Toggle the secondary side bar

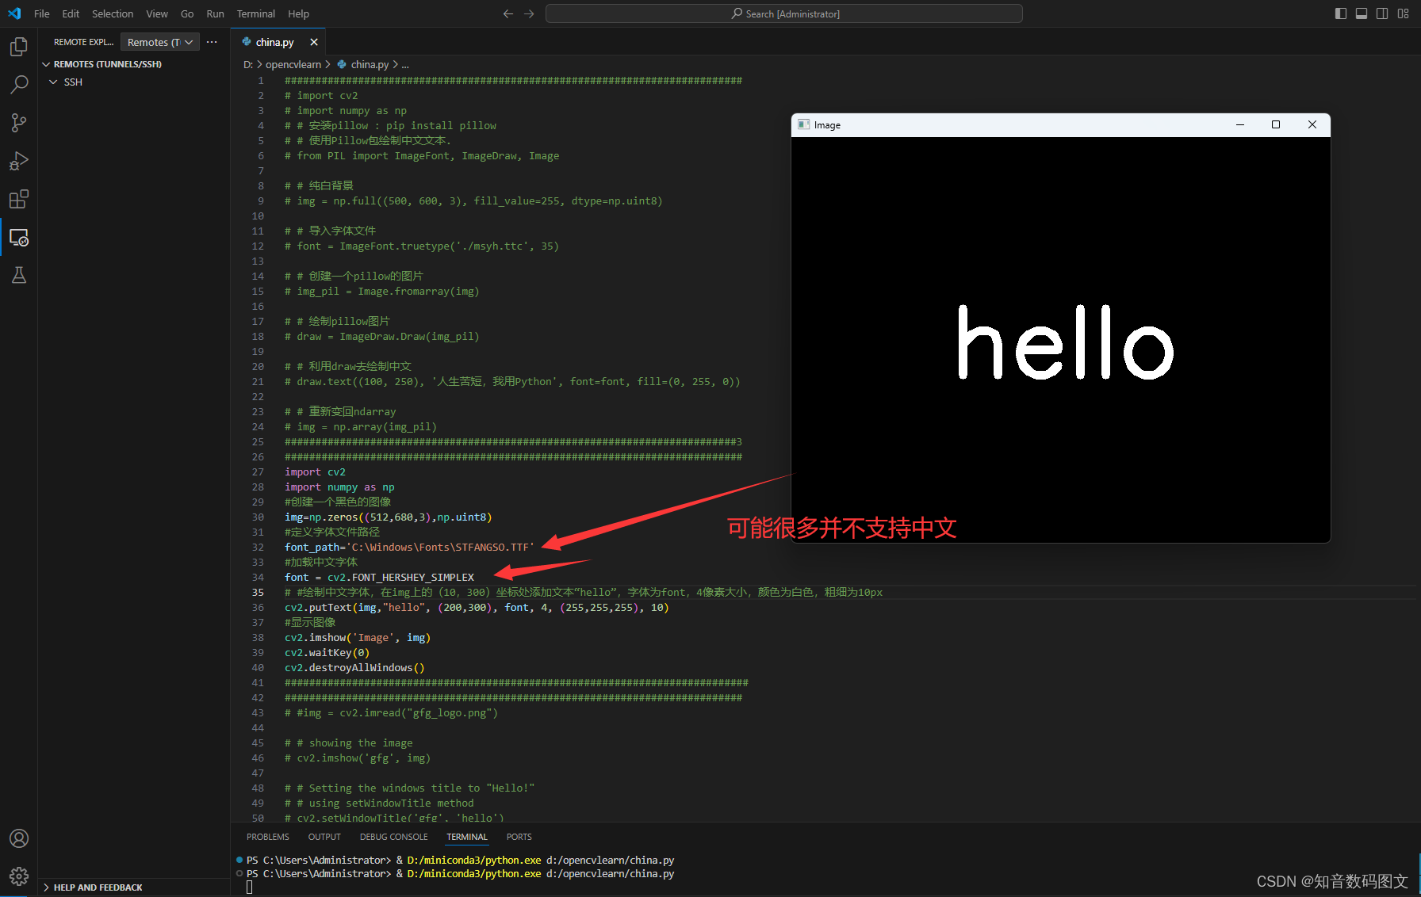[1382, 13]
